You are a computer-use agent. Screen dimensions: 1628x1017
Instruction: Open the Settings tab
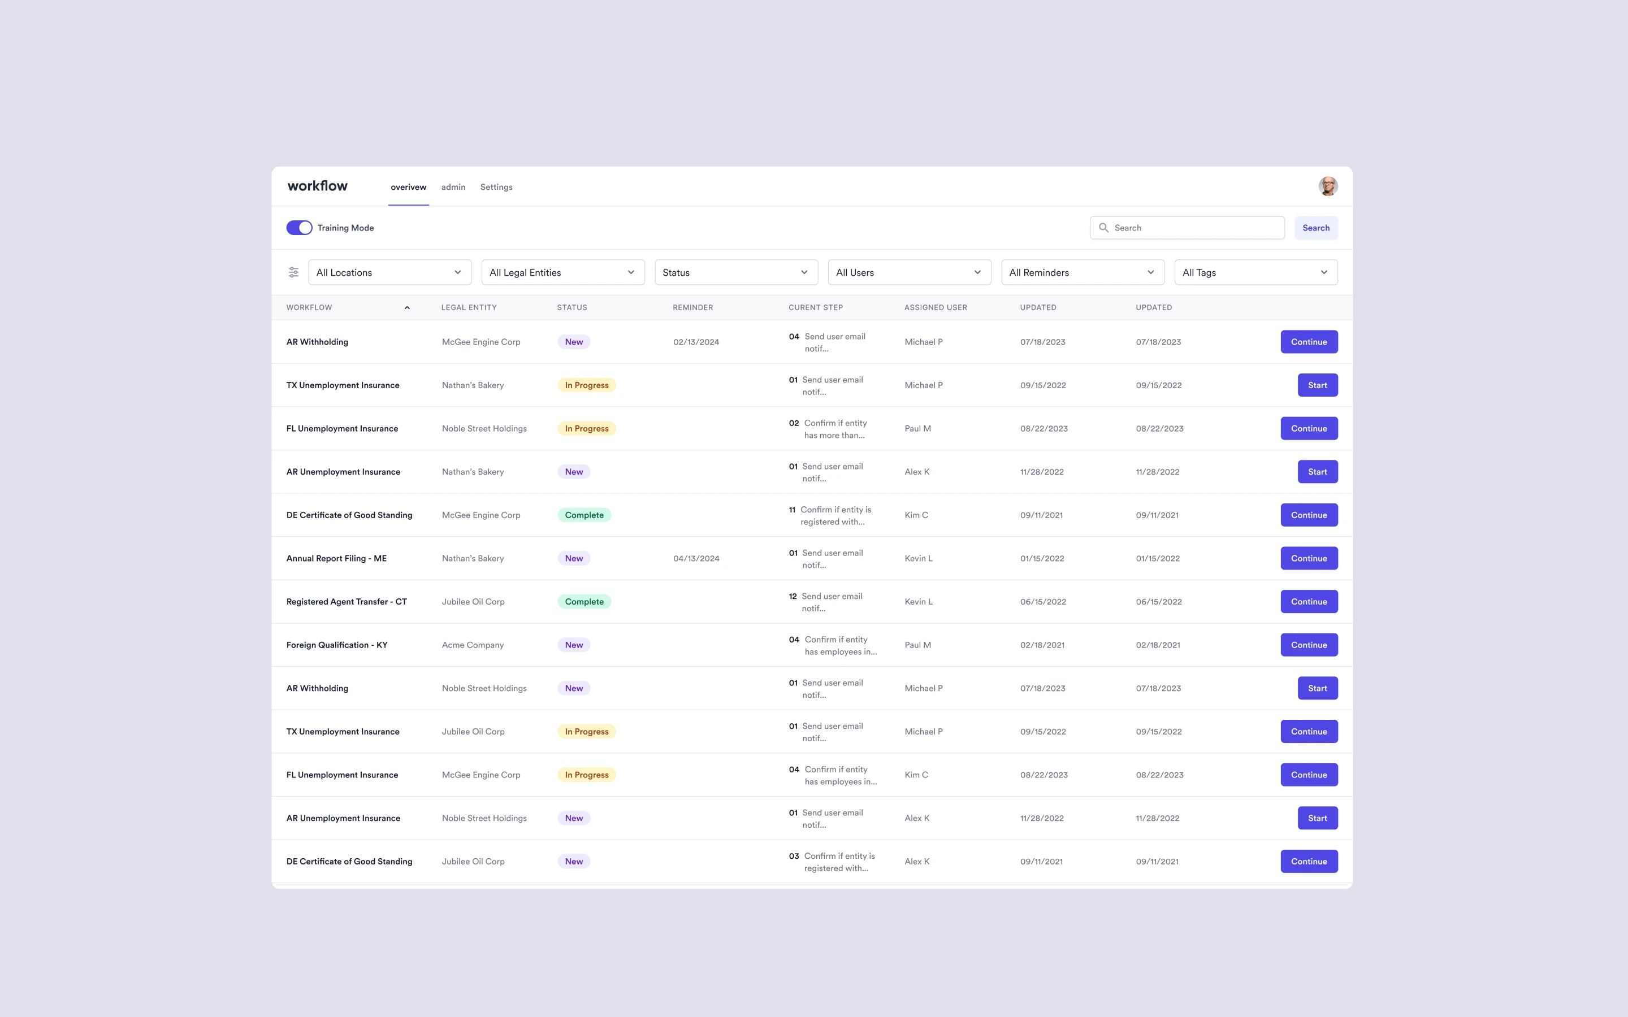click(x=496, y=187)
